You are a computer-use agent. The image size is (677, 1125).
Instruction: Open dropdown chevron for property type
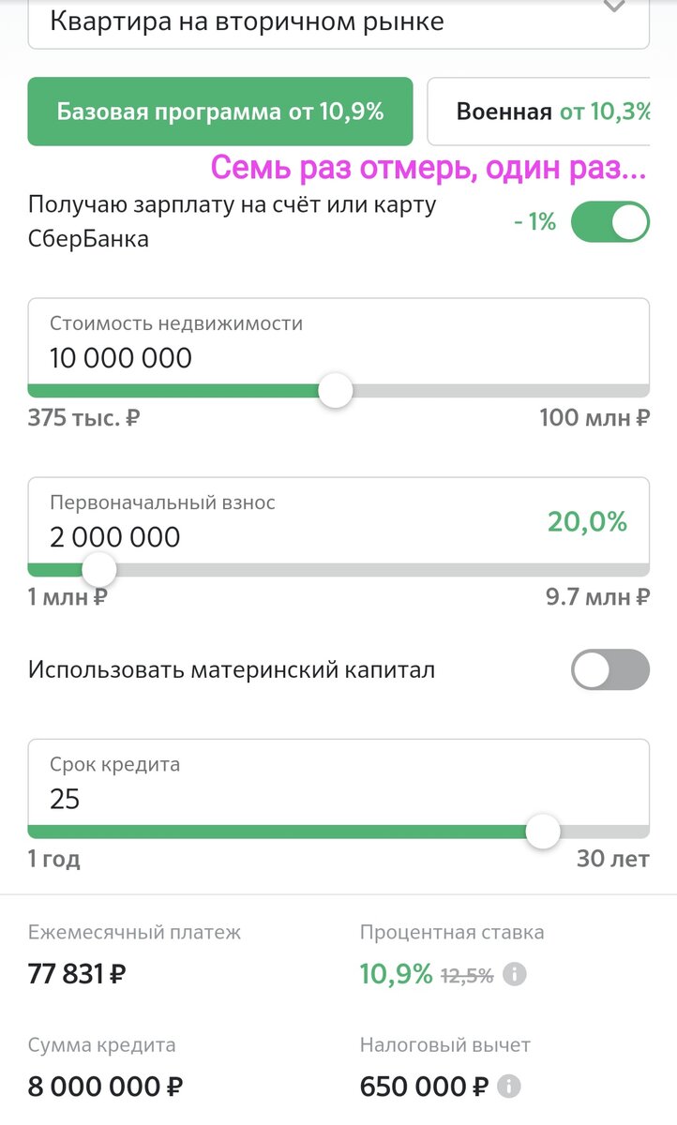click(x=613, y=6)
